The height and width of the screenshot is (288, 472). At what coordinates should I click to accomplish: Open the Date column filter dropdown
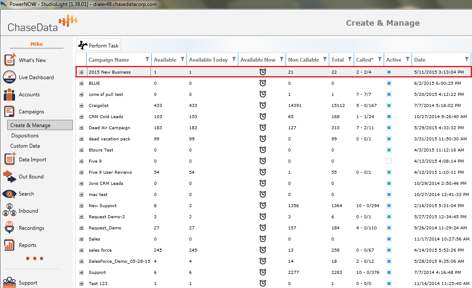467,59
